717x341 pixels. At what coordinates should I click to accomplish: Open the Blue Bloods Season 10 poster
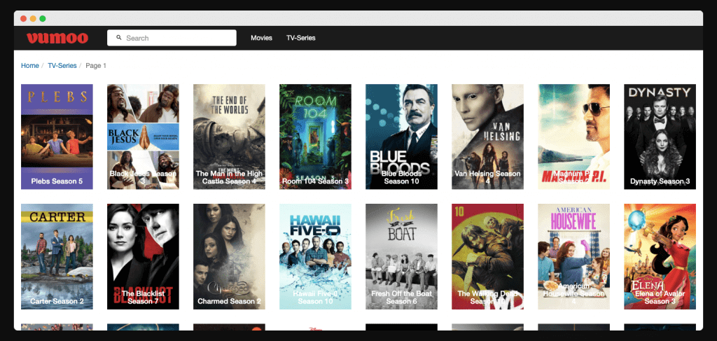[401, 137]
